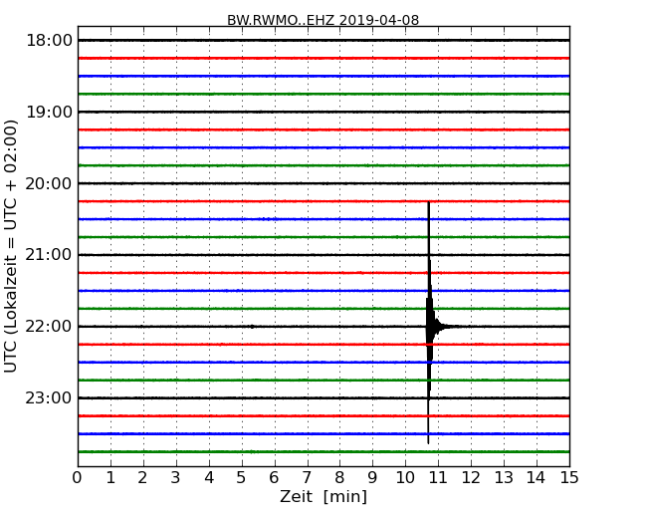Click the black 23:00 seismogram trace
Image resolution: width=647 pixels, height=518 pixels.
coord(323,397)
